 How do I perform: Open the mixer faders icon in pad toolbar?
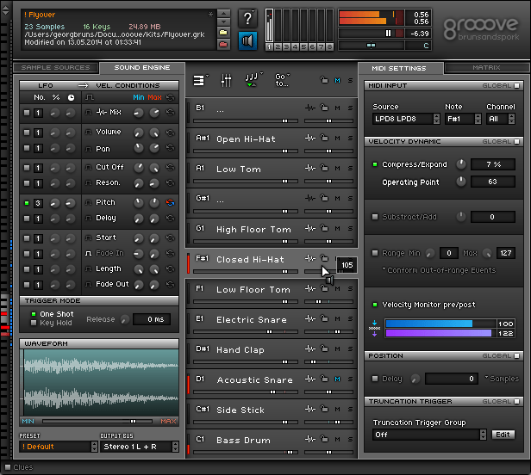[x=226, y=80]
